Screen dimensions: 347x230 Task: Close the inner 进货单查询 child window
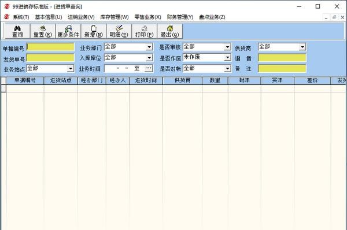(x=342, y=17)
